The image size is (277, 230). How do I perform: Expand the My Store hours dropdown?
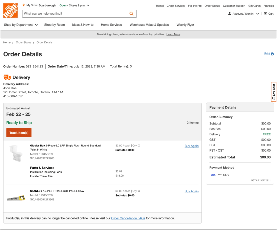(88, 5)
